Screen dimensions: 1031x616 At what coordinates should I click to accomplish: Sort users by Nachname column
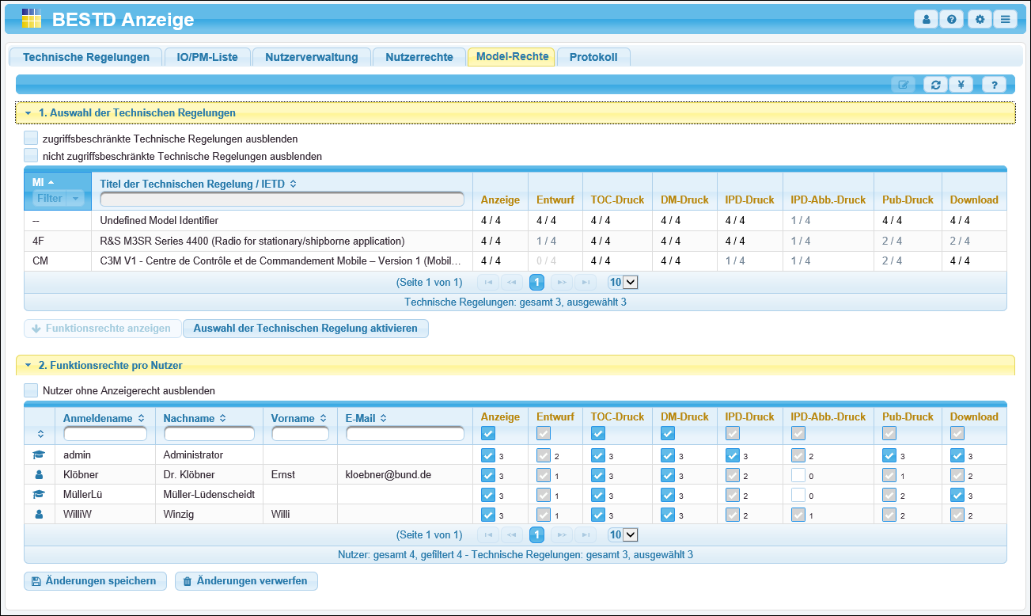pyautogui.click(x=223, y=418)
